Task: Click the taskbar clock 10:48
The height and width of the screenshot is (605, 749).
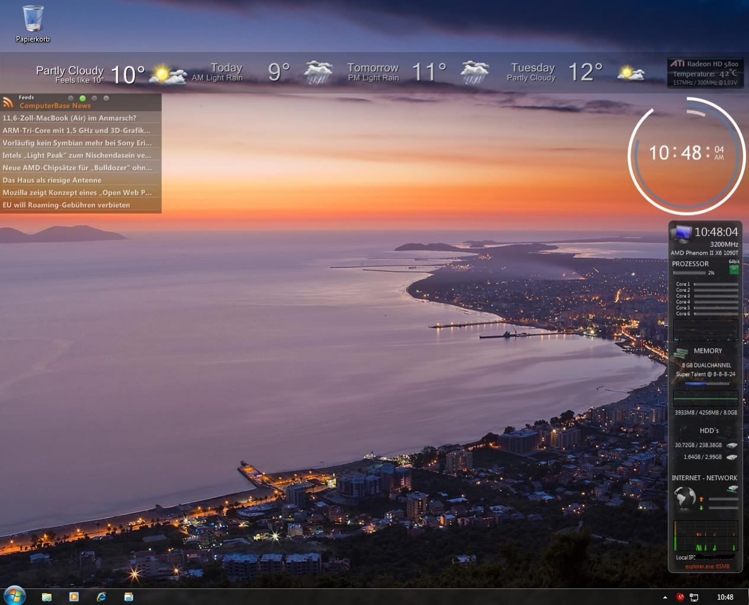Action: (x=725, y=597)
